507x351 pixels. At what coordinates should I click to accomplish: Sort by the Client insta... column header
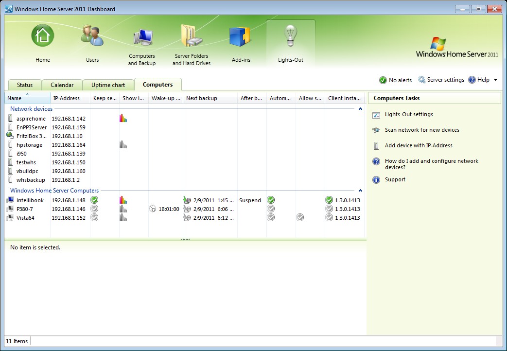coord(345,98)
